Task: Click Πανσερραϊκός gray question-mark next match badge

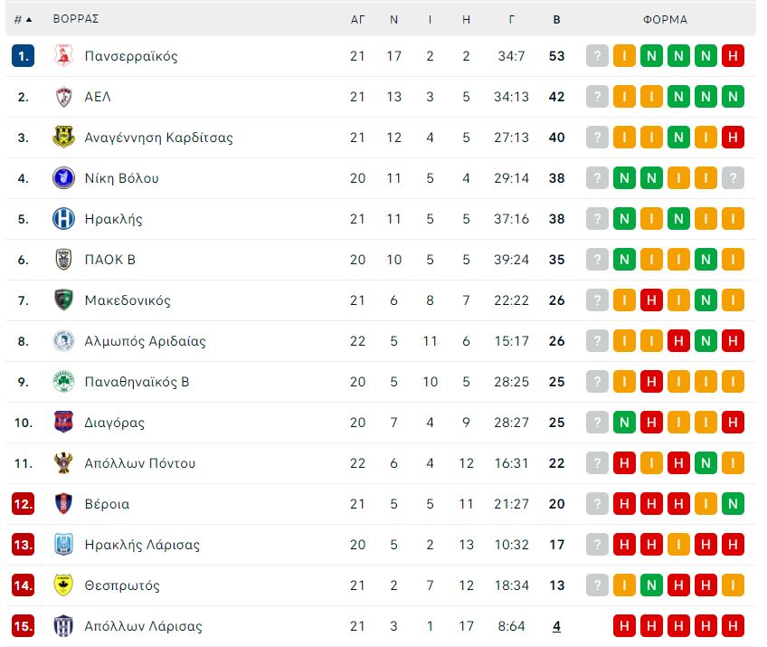Action: coord(597,56)
